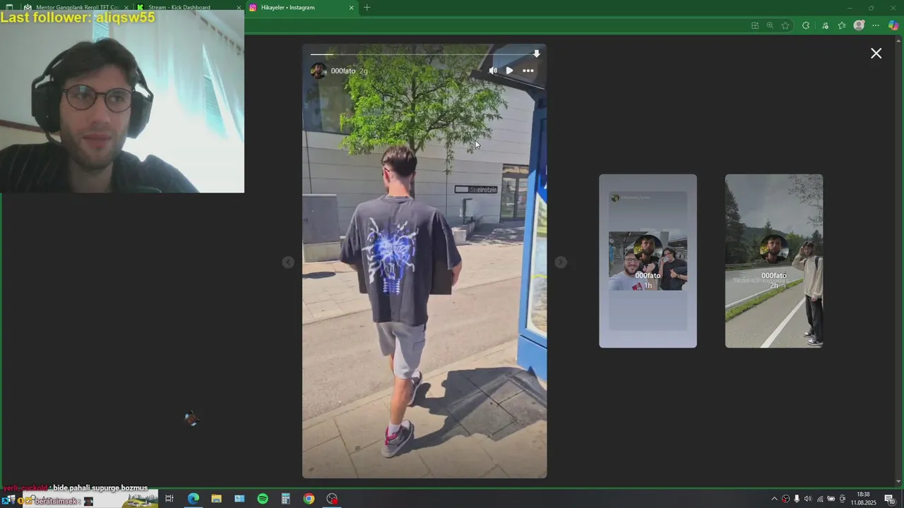The width and height of the screenshot is (904, 508).
Task: Add this page to favorites
Action: tap(785, 25)
